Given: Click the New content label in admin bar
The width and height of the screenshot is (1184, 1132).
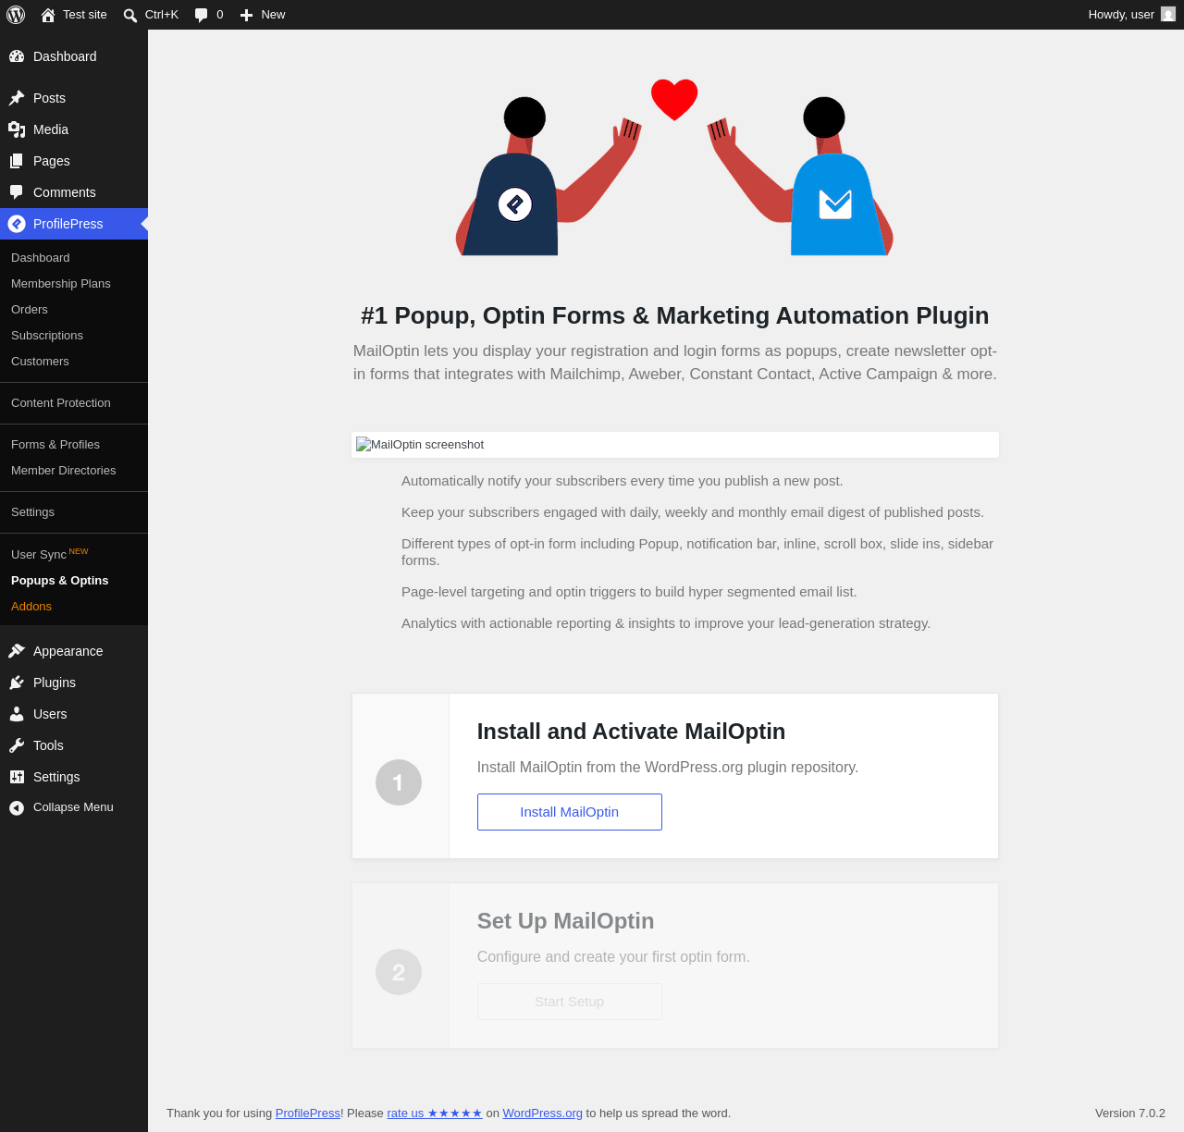Looking at the screenshot, I should (273, 15).
